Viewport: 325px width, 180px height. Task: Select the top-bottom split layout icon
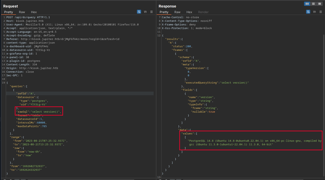313,4
